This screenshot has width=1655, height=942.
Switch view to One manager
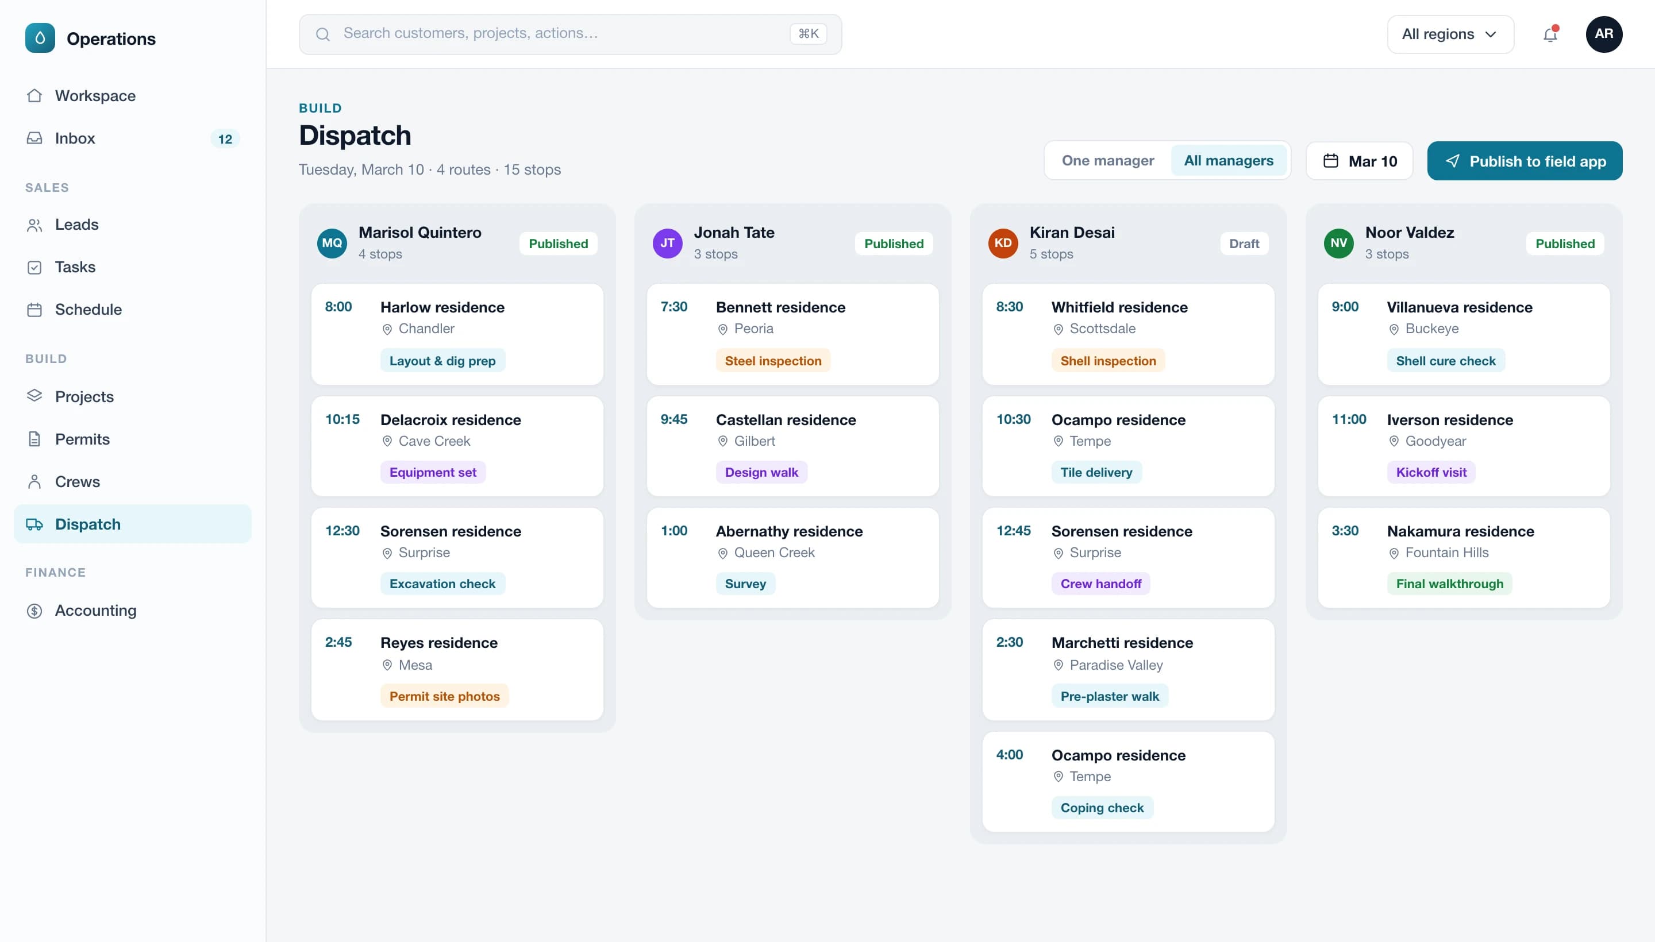pyautogui.click(x=1107, y=160)
